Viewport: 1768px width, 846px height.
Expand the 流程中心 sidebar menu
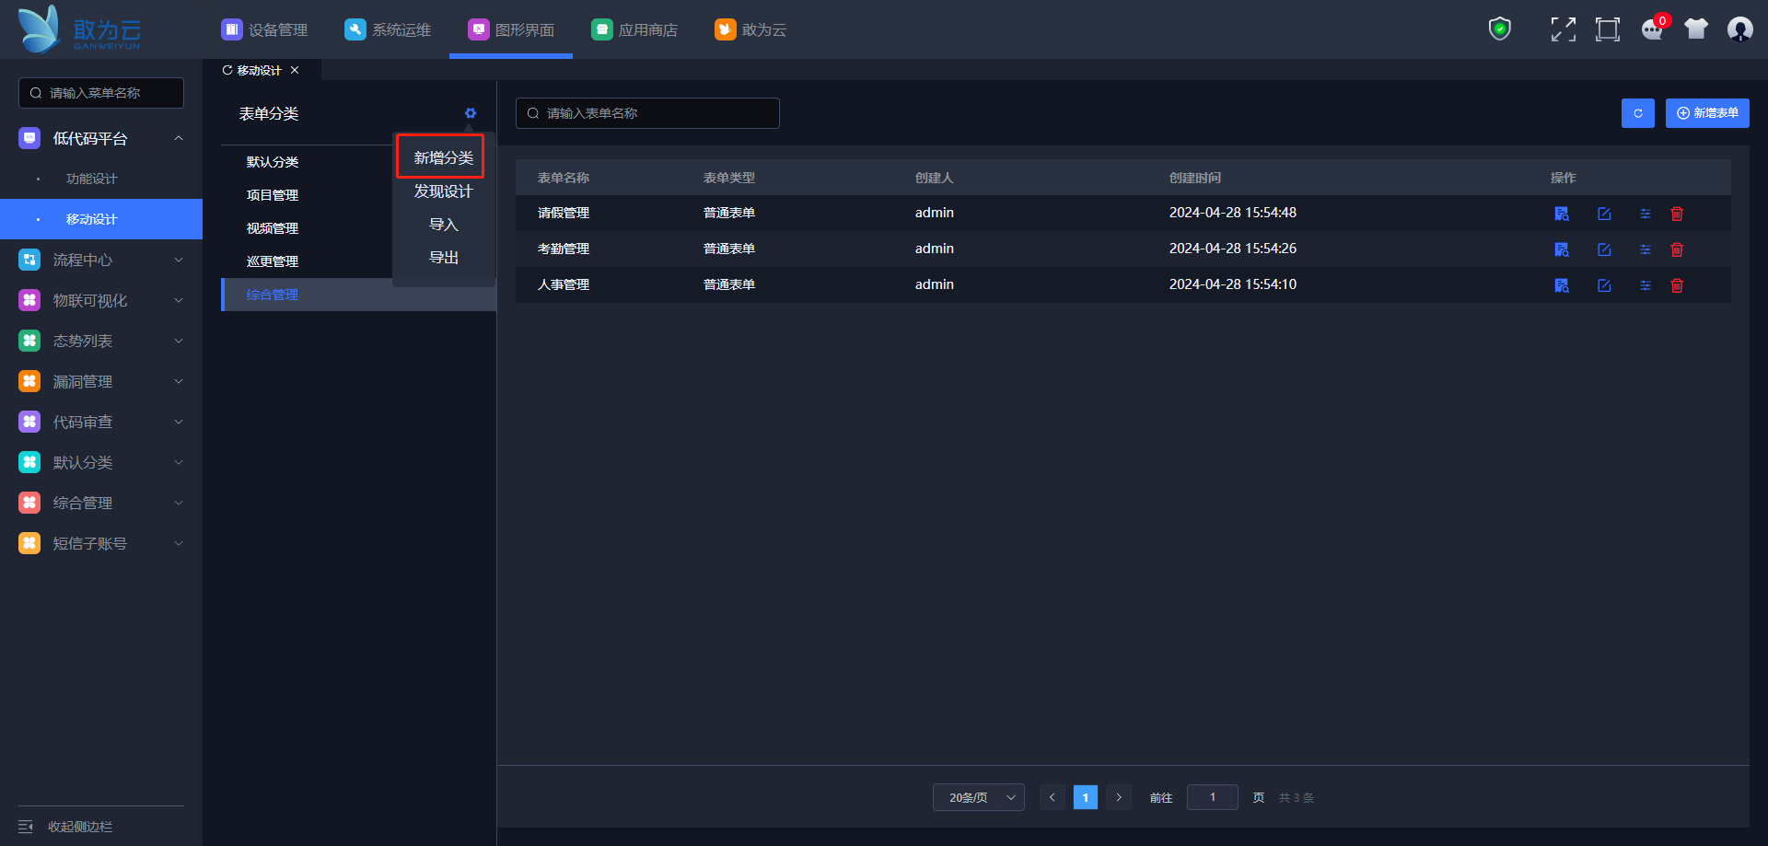[101, 260]
